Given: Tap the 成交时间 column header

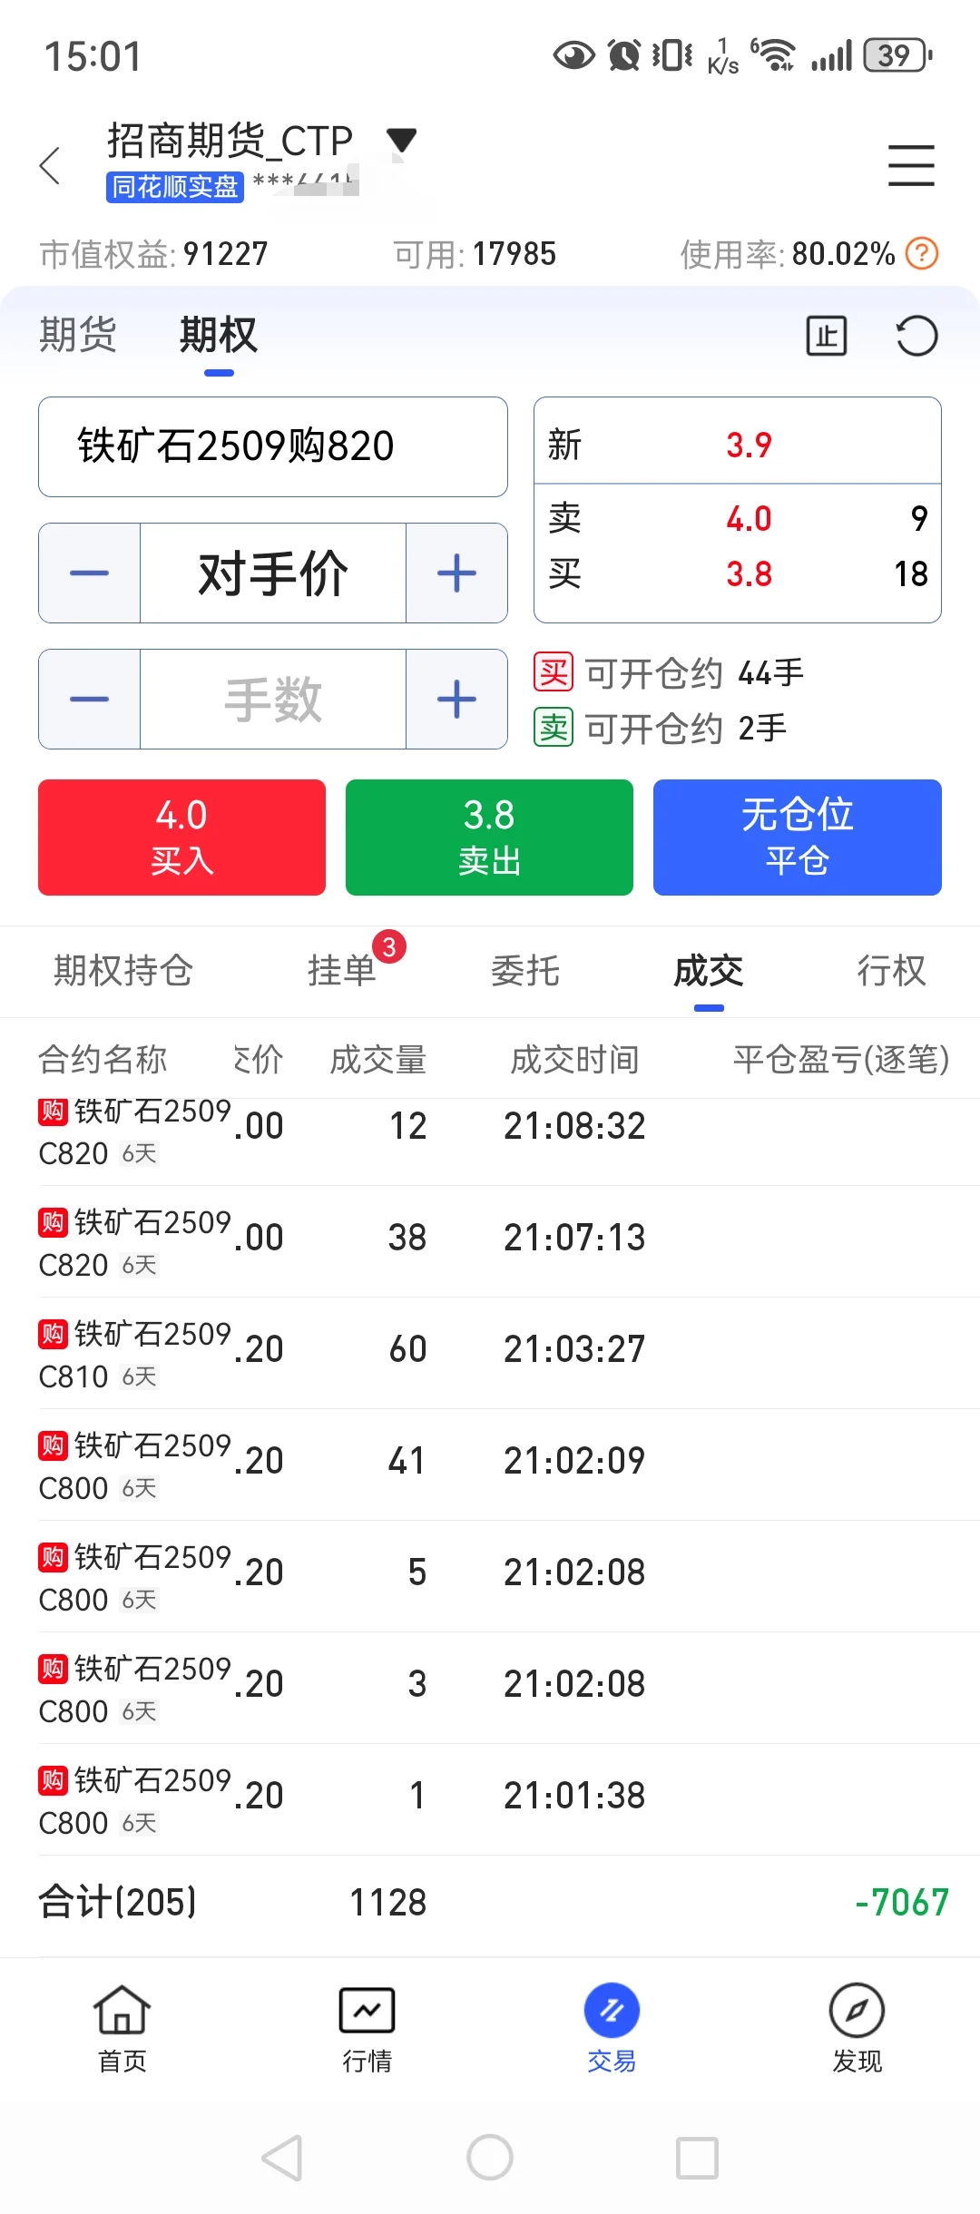Looking at the screenshot, I should click(574, 1059).
